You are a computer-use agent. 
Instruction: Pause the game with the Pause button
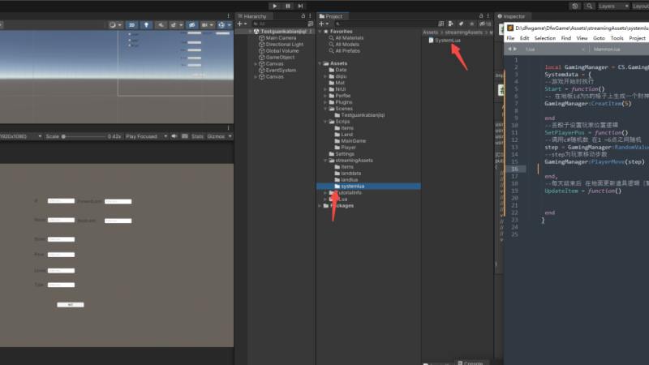click(288, 6)
